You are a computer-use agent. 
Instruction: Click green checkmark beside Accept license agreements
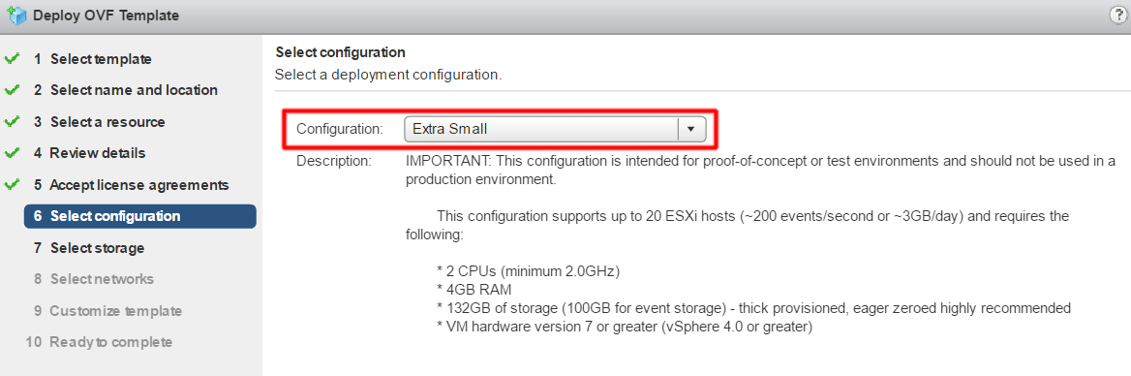[12, 185]
